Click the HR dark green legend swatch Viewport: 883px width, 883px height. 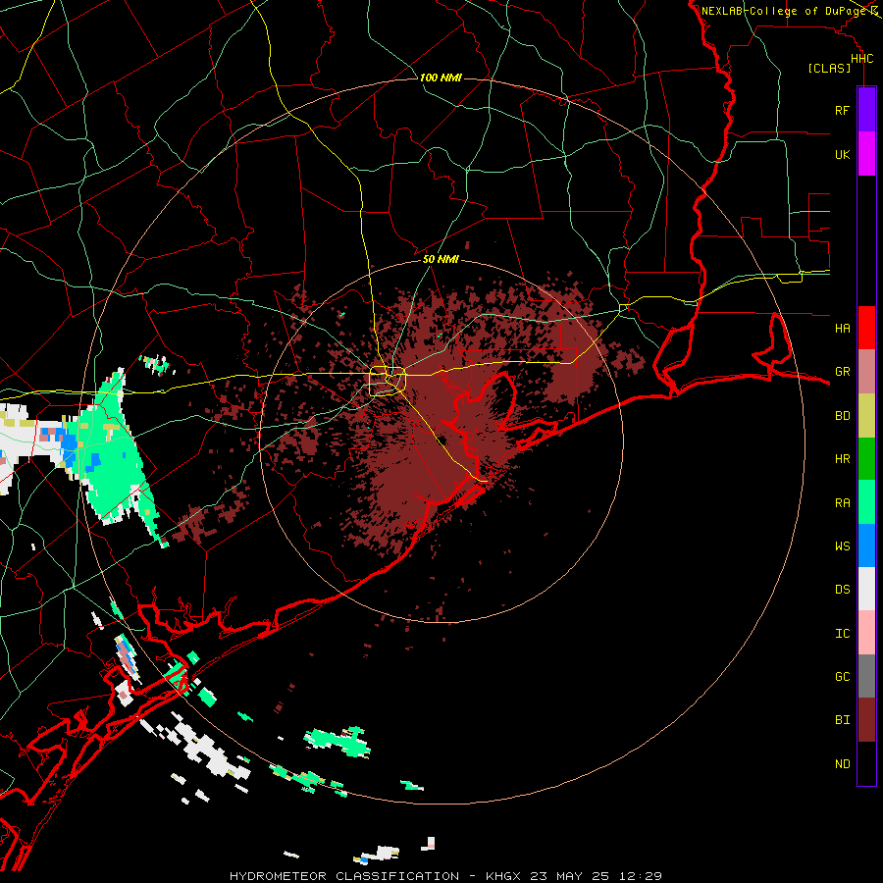pyautogui.click(x=866, y=459)
